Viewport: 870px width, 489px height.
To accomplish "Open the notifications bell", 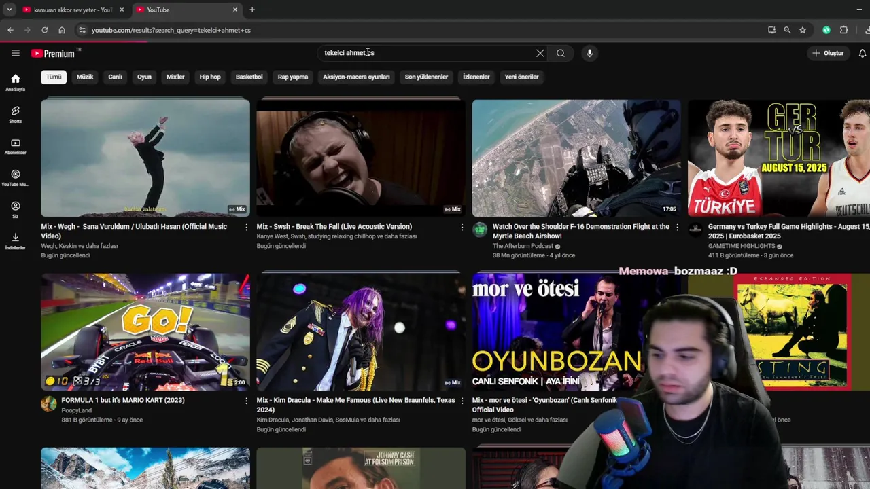I will [x=863, y=53].
